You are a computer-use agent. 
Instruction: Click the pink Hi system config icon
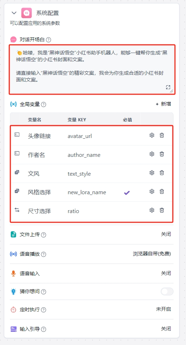point(26,13)
